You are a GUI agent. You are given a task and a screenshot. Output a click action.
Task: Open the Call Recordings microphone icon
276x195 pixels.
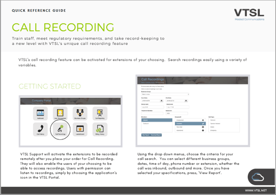(60, 129)
